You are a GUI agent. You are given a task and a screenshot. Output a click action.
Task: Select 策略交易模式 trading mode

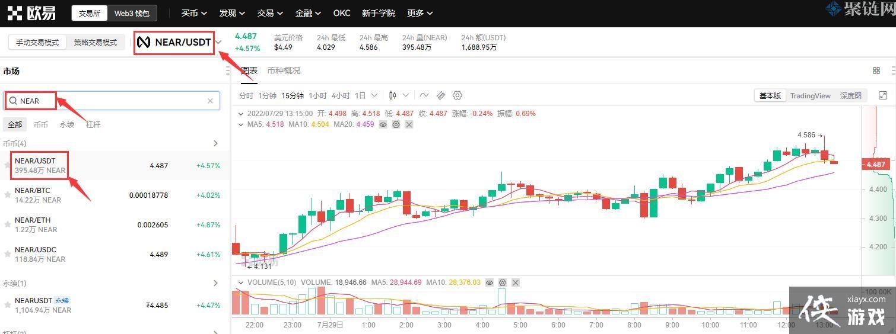click(96, 43)
